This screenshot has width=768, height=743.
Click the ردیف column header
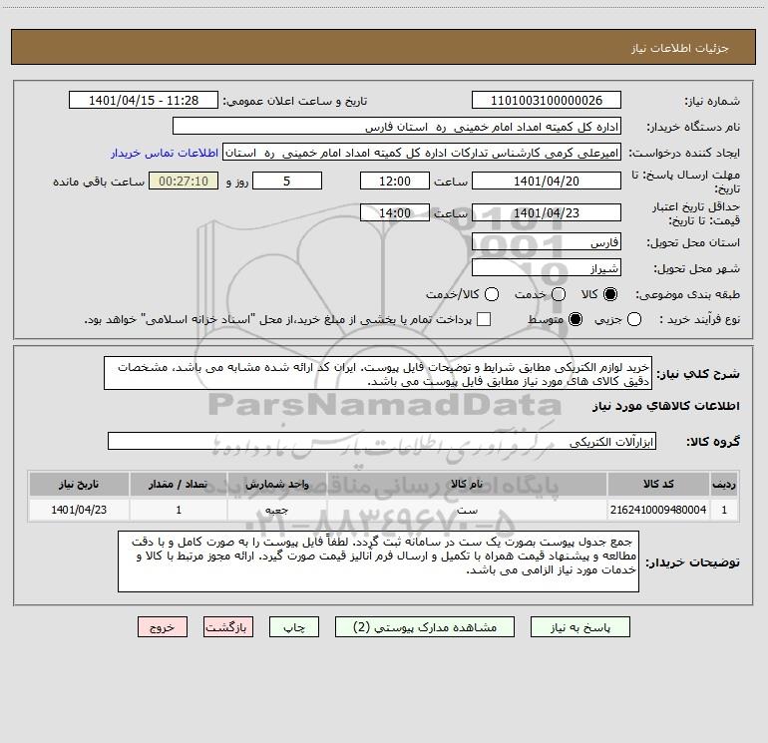click(724, 484)
